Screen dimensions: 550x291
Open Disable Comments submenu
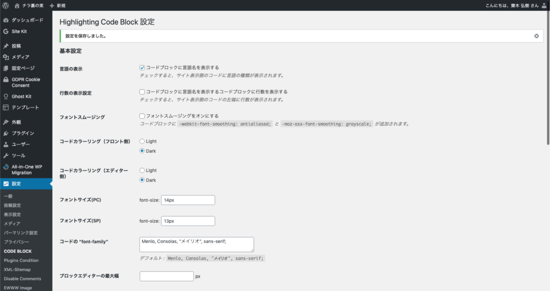tap(23, 279)
